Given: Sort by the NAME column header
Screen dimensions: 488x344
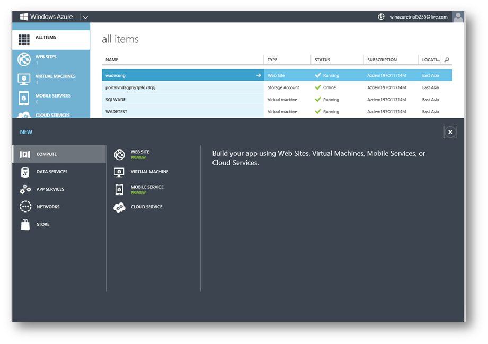Looking at the screenshot, I should pos(112,60).
